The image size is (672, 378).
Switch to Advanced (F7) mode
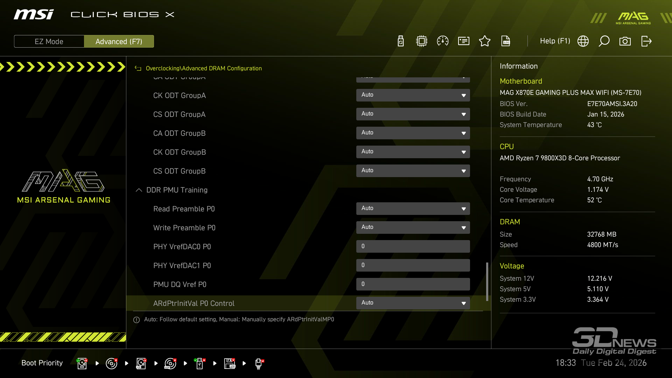pos(119,41)
